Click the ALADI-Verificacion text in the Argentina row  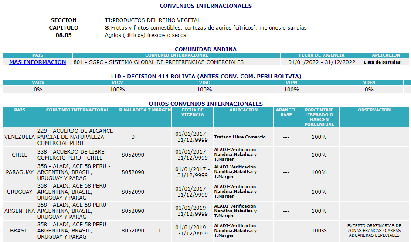[235, 211]
